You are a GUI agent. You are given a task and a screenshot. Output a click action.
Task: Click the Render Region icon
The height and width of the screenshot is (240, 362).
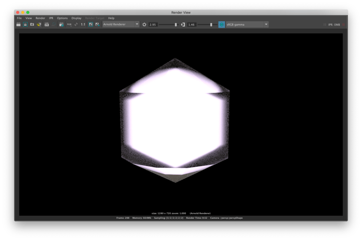(x=25, y=24)
